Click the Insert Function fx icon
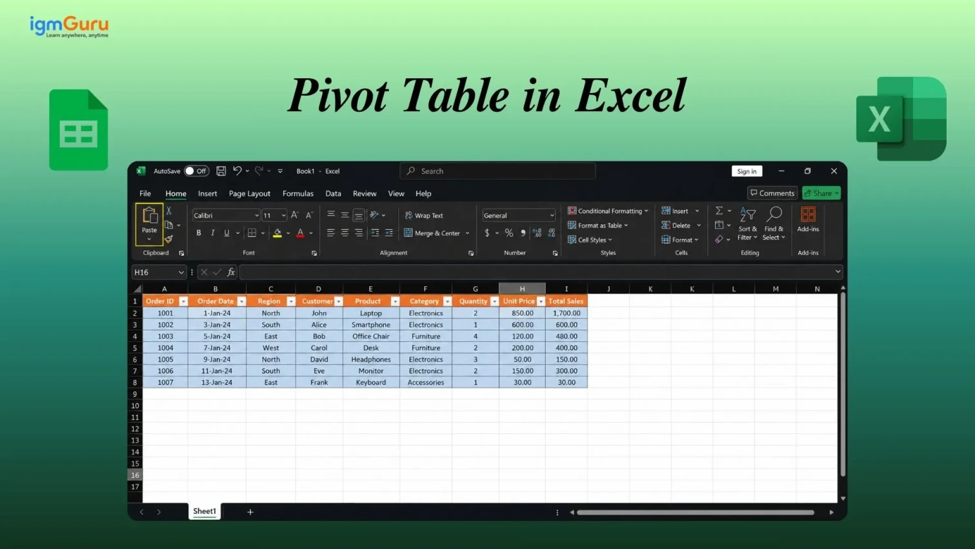The width and height of the screenshot is (975, 549). (x=231, y=273)
